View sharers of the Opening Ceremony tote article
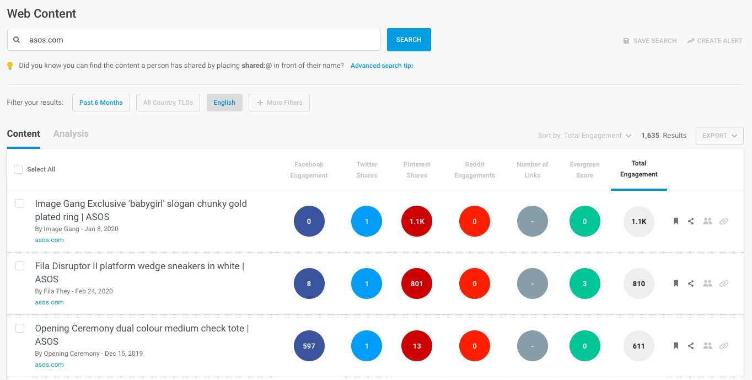This screenshot has height=380, width=752. [x=708, y=346]
